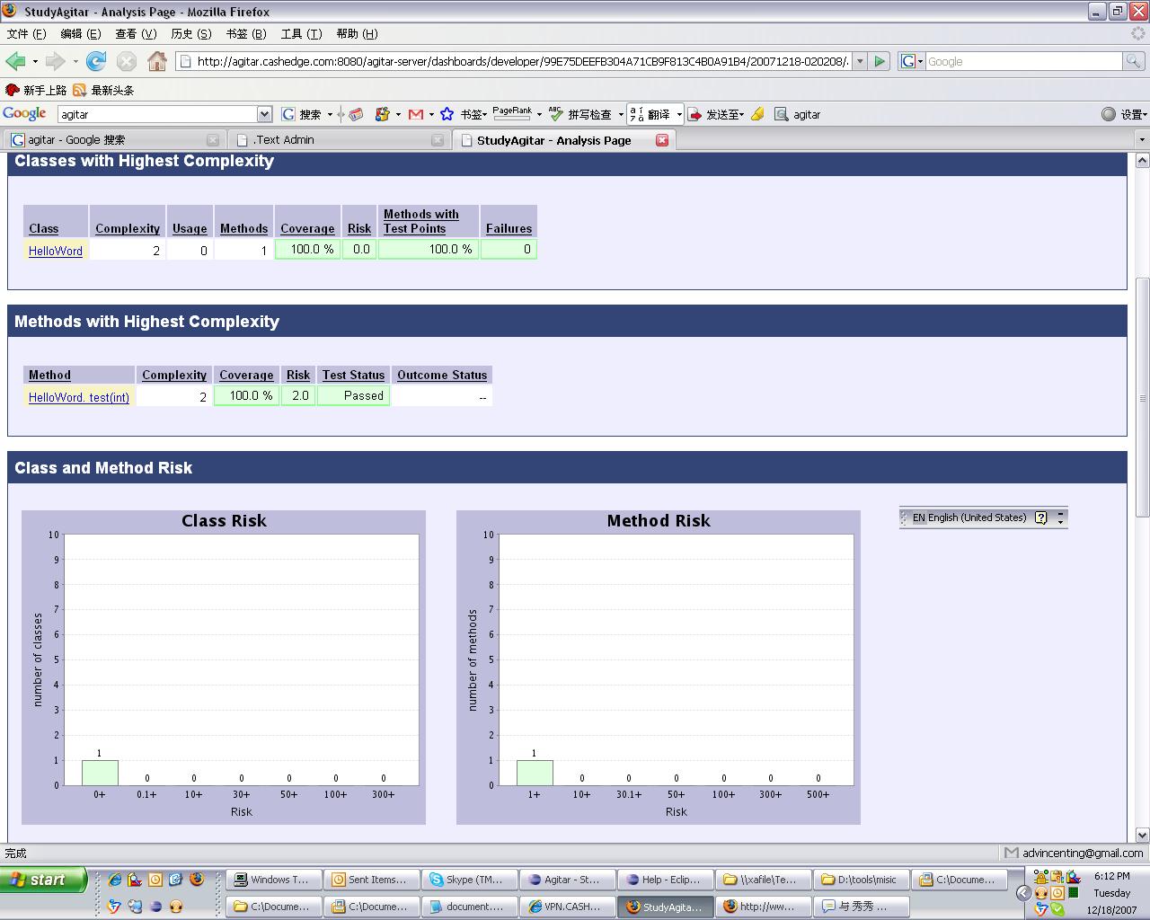Sort methods by Outcome Status header

[x=442, y=375]
